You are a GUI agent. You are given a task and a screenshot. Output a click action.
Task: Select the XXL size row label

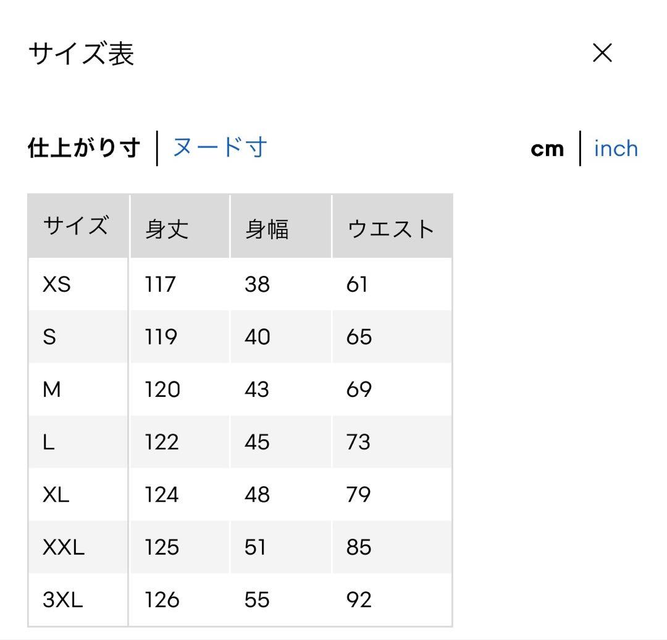tap(64, 547)
